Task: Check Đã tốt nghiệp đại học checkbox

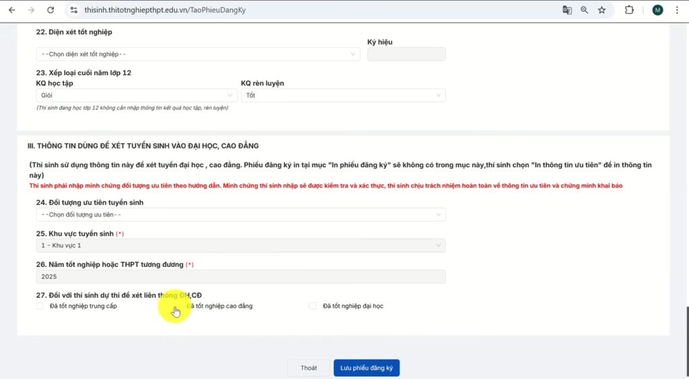Action: 312,306
